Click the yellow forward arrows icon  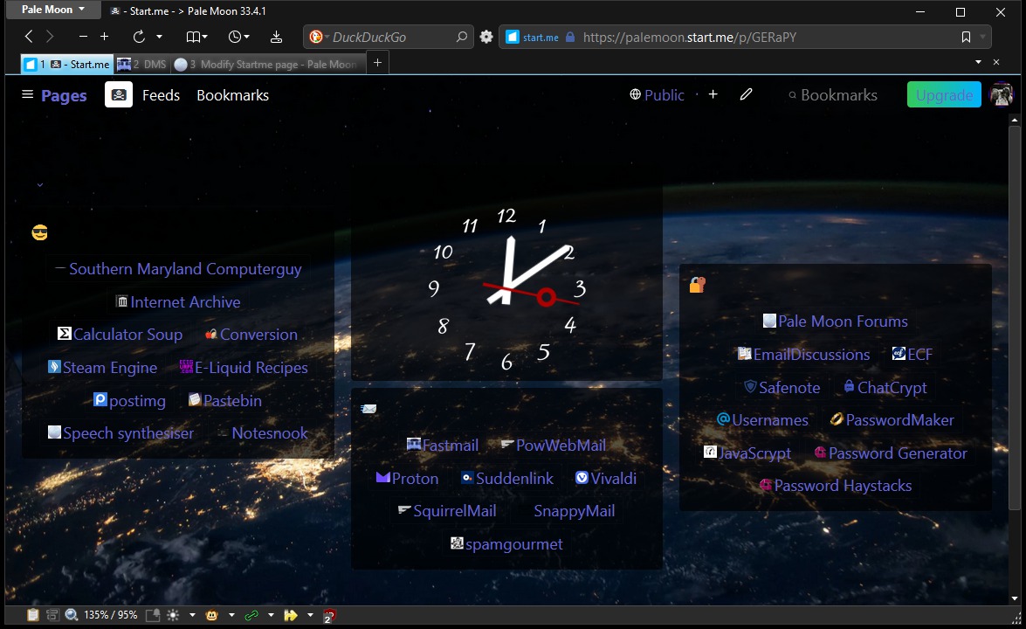(x=291, y=615)
